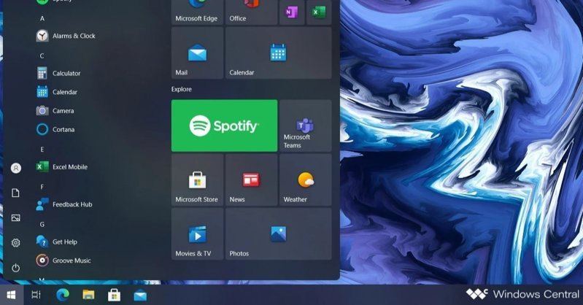
Task: Open the Microsoft Edge tile
Action: click(x=198, y=12)
